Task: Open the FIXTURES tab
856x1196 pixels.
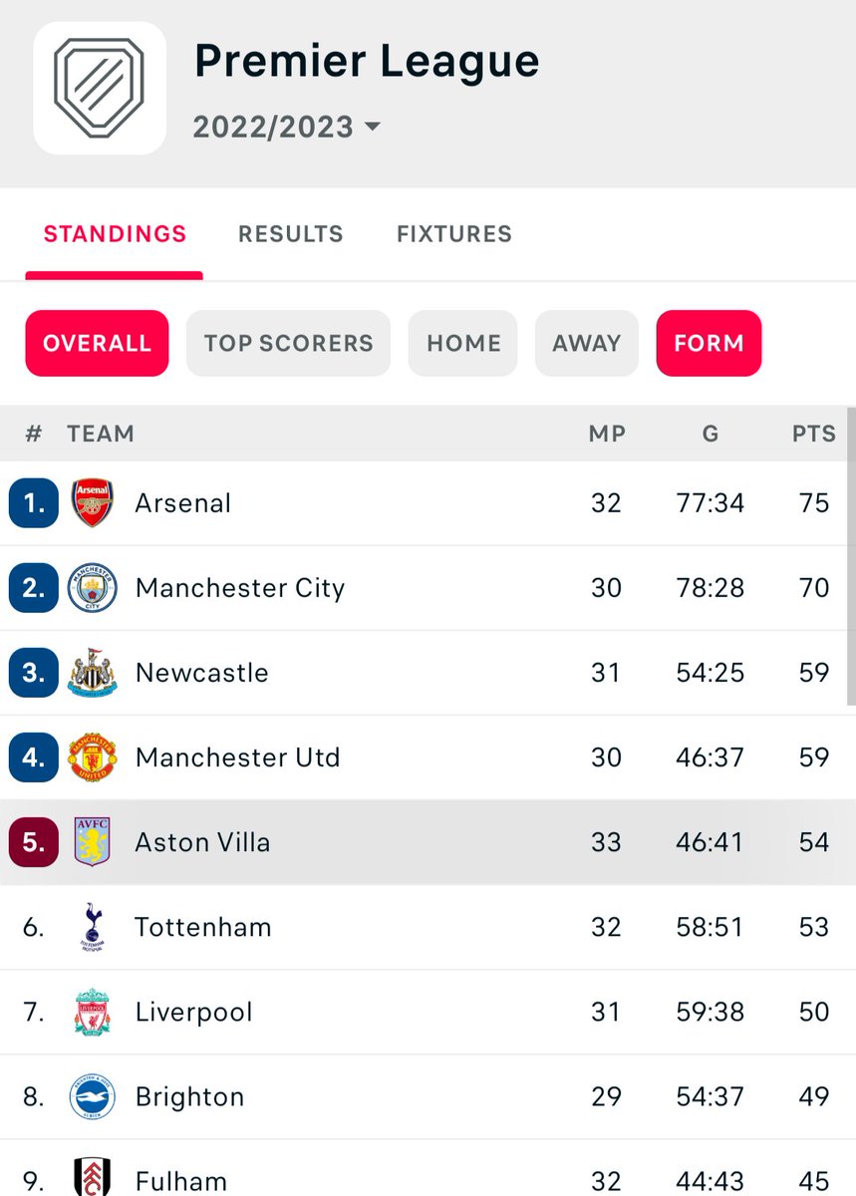Action: [x=453, y=234]
